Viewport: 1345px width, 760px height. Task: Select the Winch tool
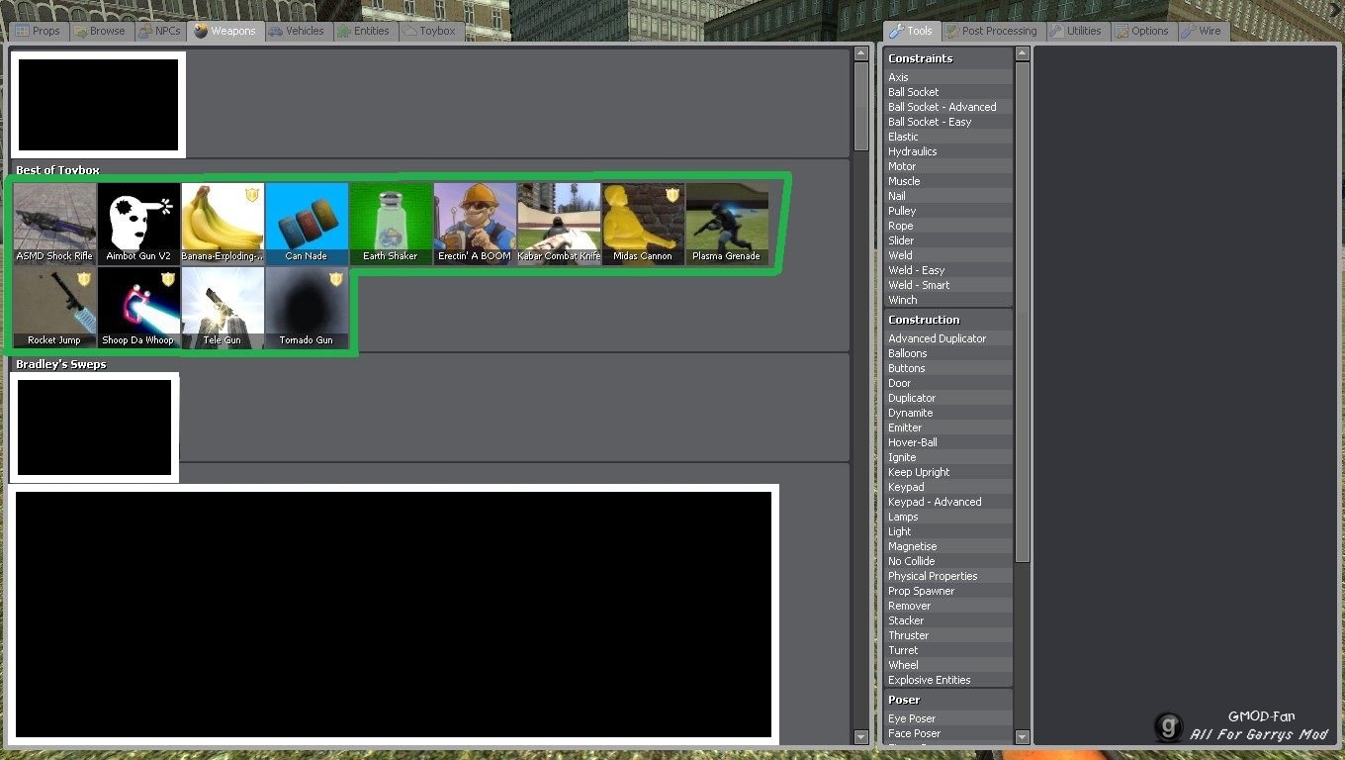pyautogui.click(x=948, y=300)
